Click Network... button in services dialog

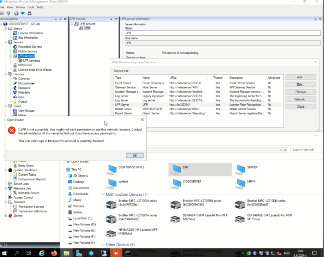[x=301, y=99]
